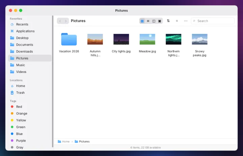Click the Meadow.jpg file name
This screenshot has width=243, height=156.
tap(147, 51)
